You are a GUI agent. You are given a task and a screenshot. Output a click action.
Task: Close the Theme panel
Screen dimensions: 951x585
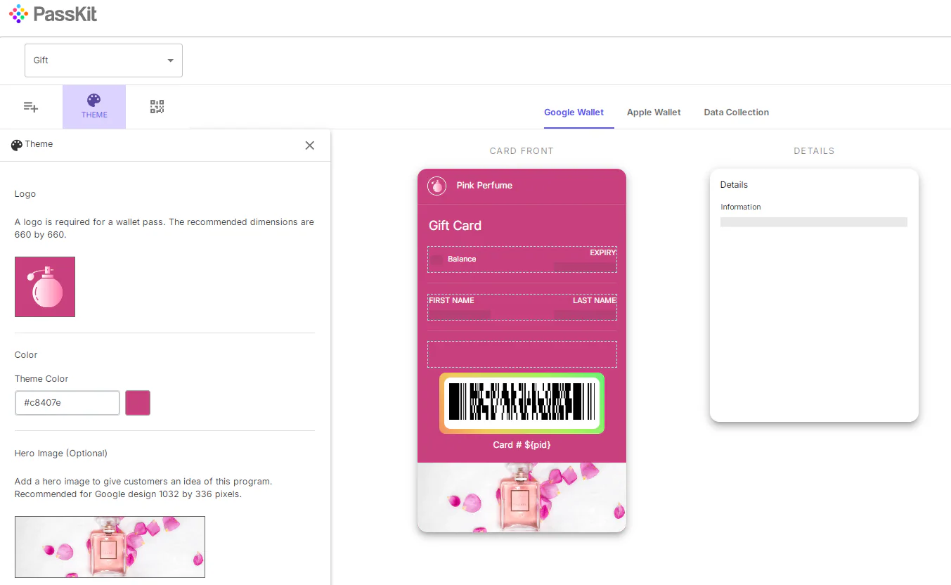[310, 146]
